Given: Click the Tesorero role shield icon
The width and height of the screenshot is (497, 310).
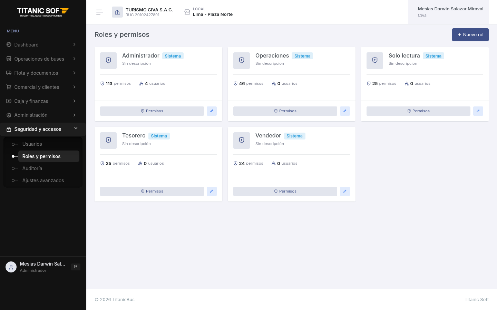Looking at the screenshot, I should (108, 141).
